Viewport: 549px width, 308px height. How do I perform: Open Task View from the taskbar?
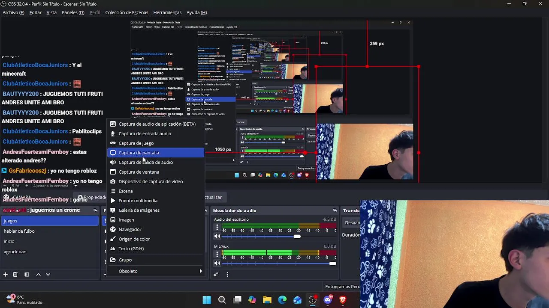237,300
